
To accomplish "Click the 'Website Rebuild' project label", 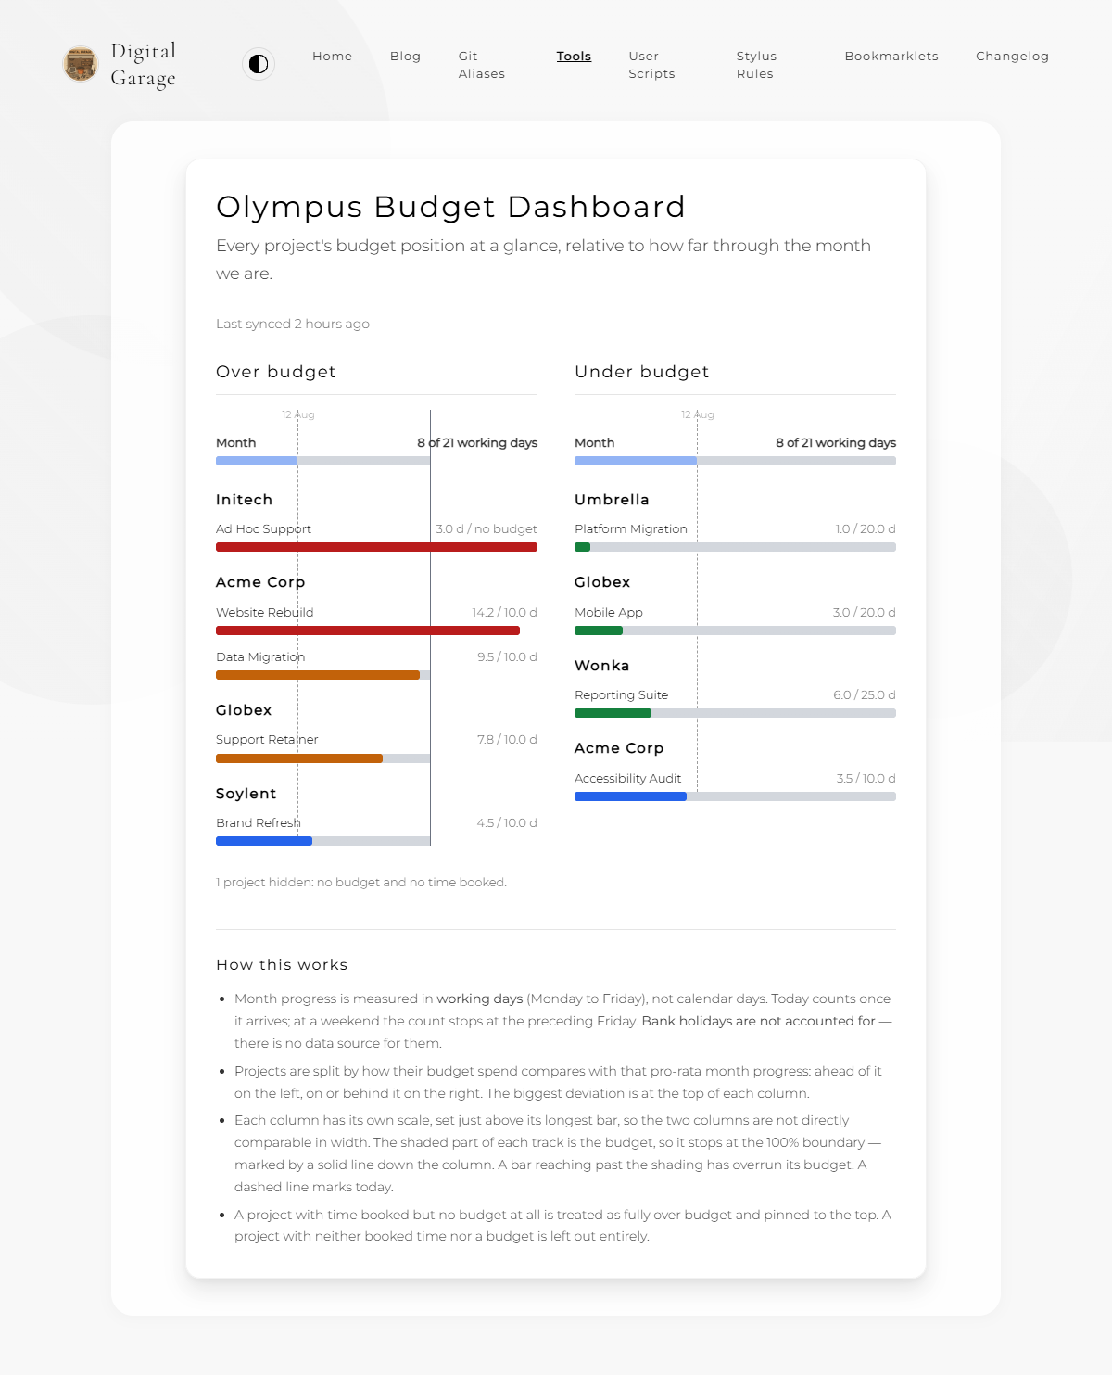I will (x=264, y=612).
